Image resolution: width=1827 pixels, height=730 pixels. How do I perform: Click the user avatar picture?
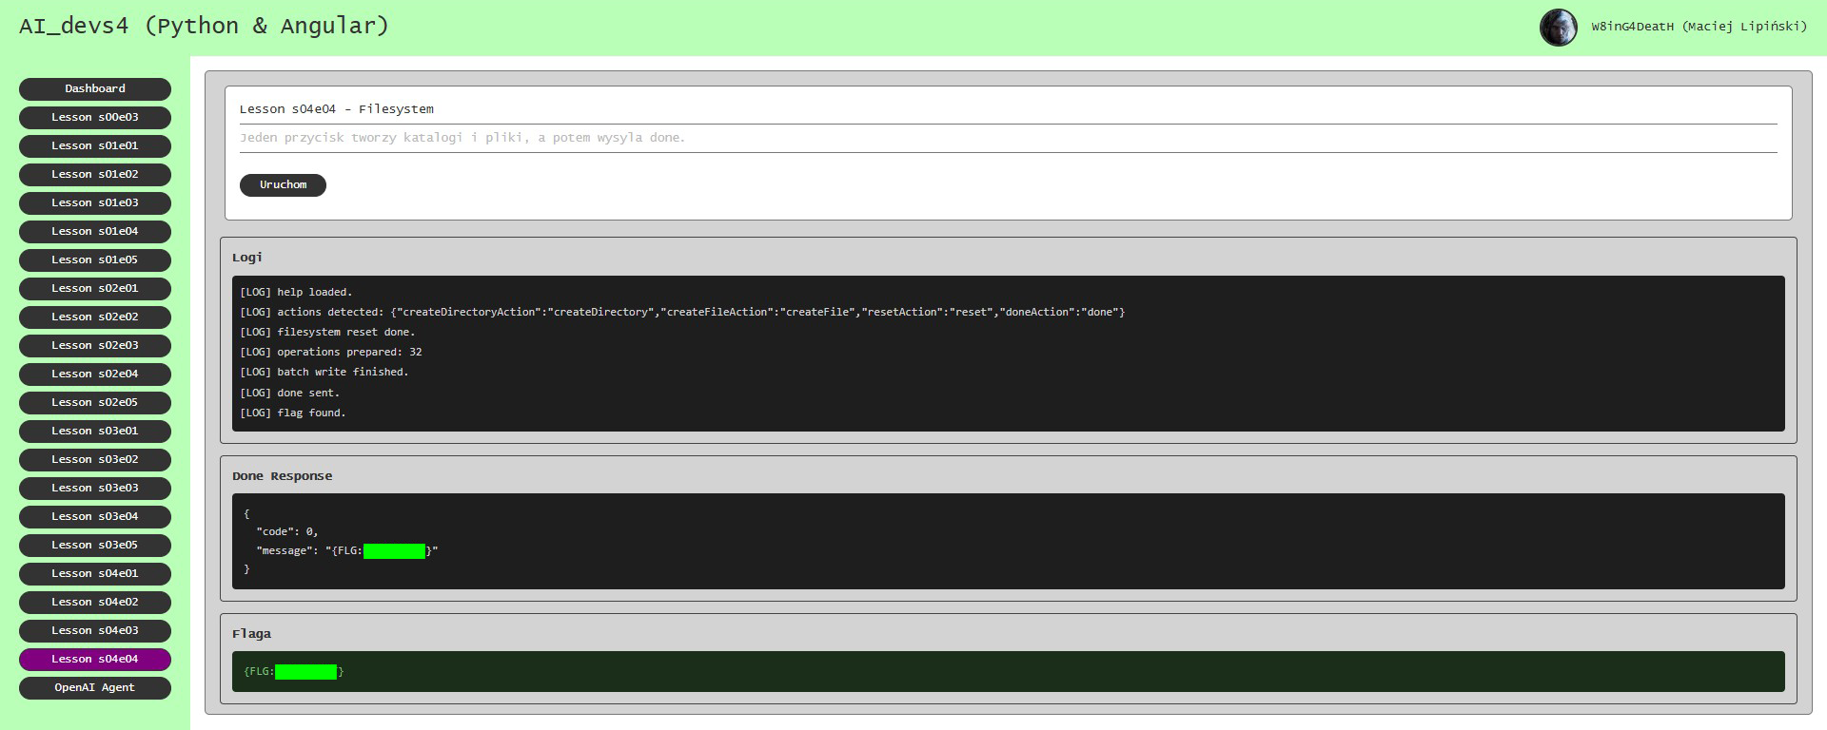tap(1558, 28)
